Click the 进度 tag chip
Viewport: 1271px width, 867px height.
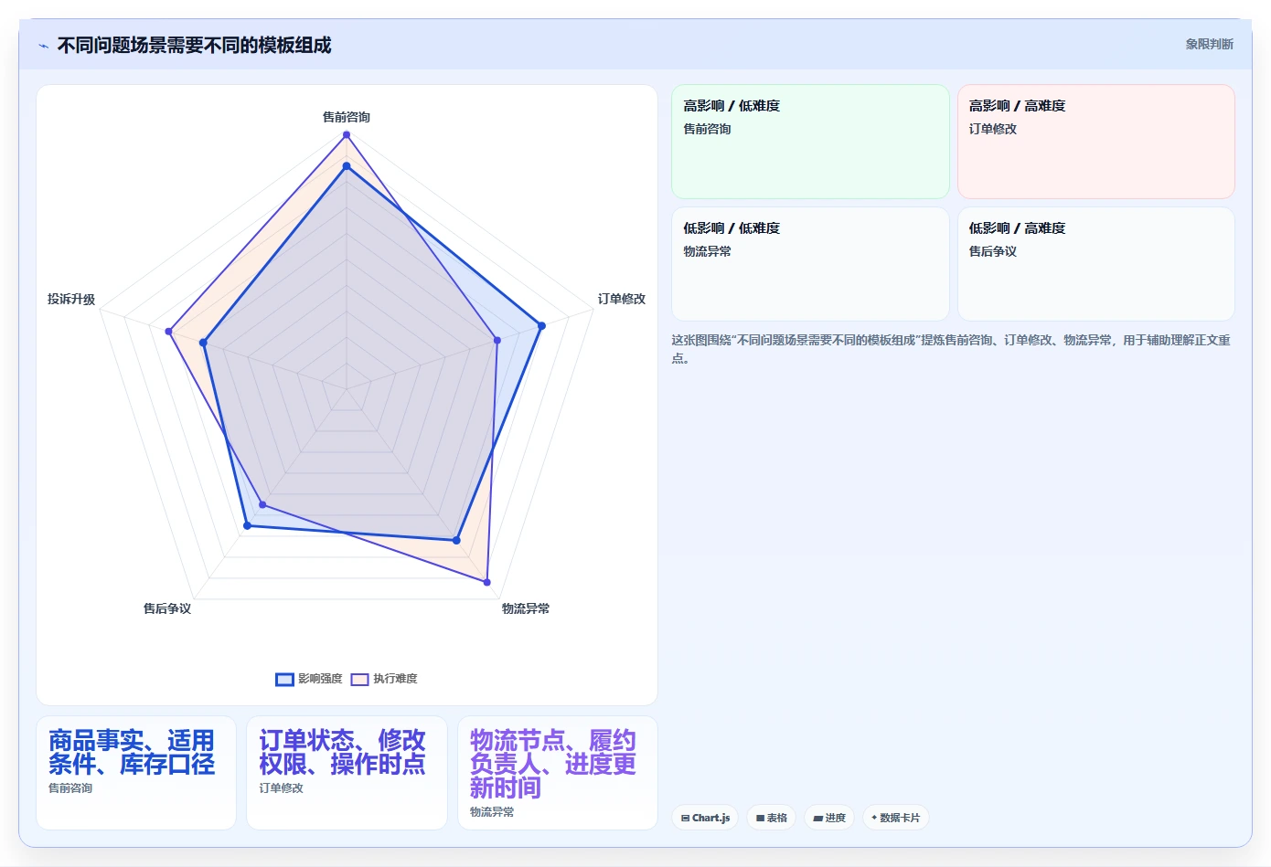click(x=829, y=818)
